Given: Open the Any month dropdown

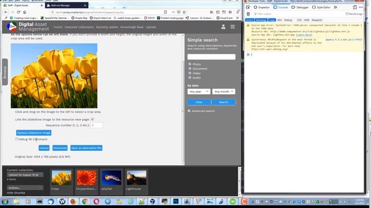Looking at the screenshot, I should 224,91.
